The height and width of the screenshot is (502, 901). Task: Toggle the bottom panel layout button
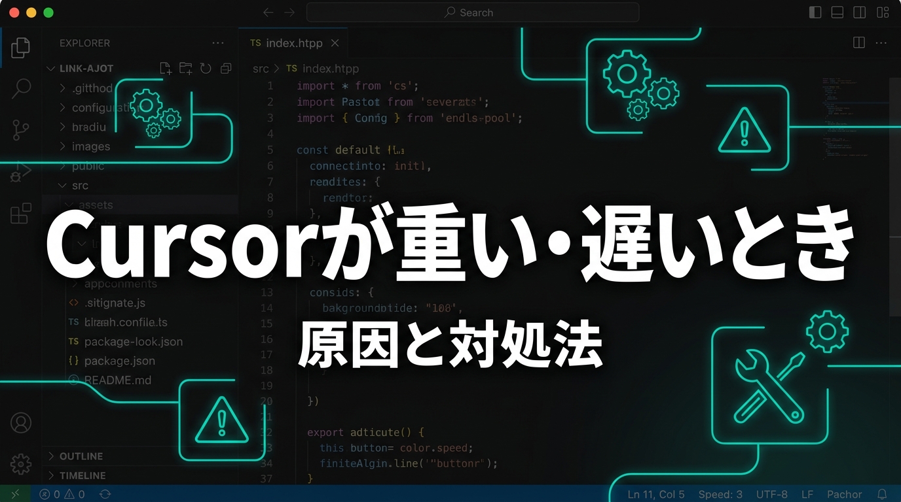coord(837,12)
